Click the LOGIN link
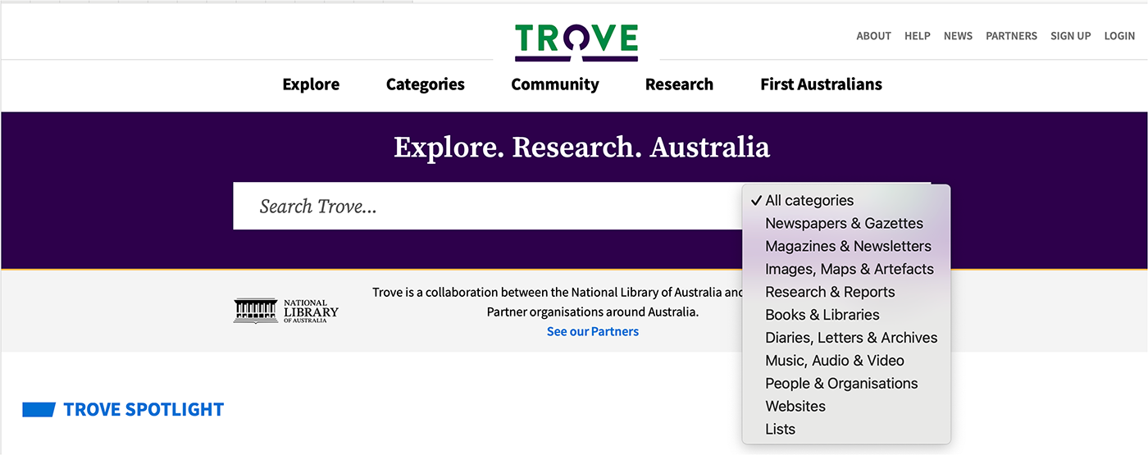This screenshot has height=455, width=1148. (1119, 36)
